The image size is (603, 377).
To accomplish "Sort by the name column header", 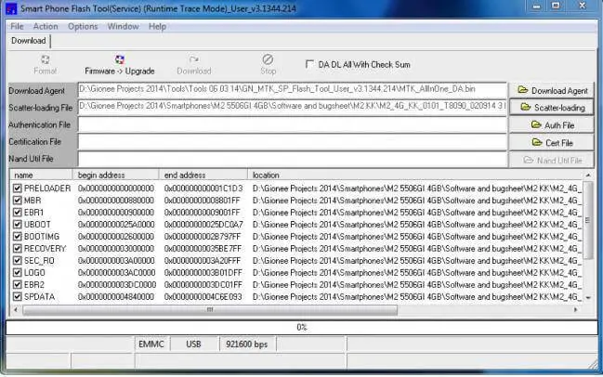I will (41, 175).
